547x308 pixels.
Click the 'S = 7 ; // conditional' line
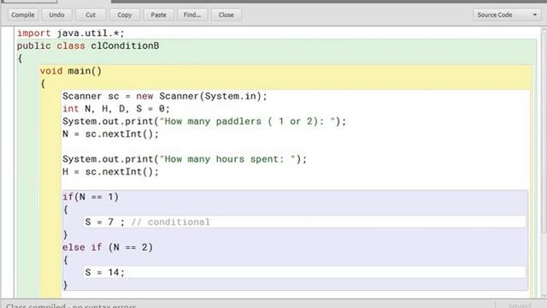coord(148,222)
